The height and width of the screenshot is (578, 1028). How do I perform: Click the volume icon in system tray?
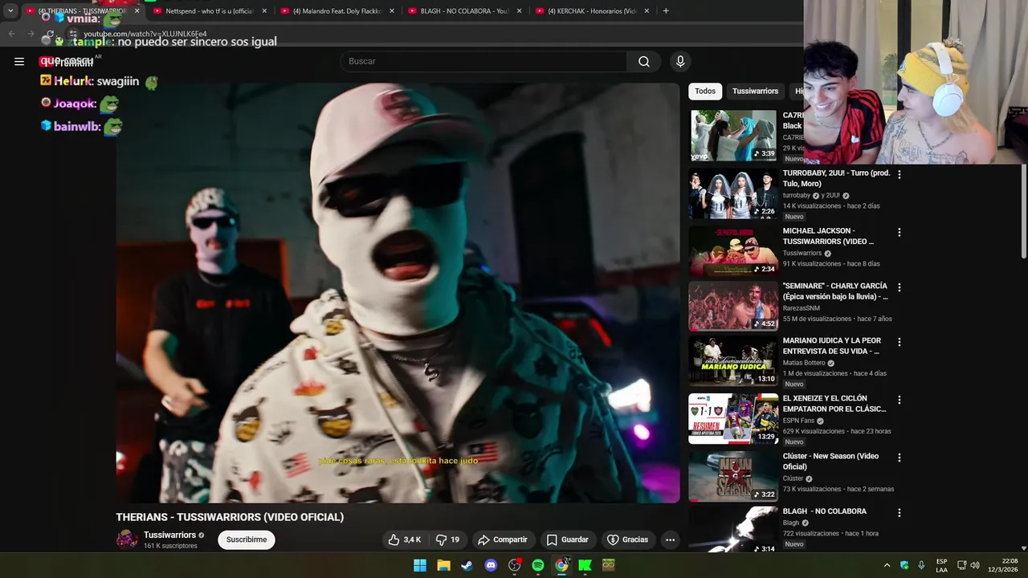[975, 565]
